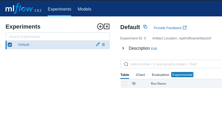Tick the select-all runs checkbox
222x127 pixels.
124,83
